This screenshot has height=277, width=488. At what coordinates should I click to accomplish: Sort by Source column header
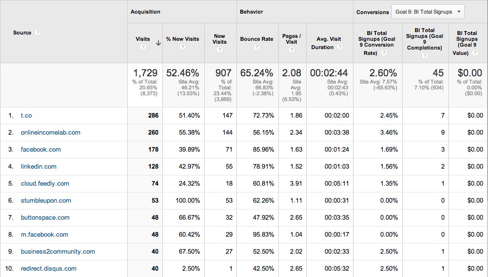(x=22, y=33)
